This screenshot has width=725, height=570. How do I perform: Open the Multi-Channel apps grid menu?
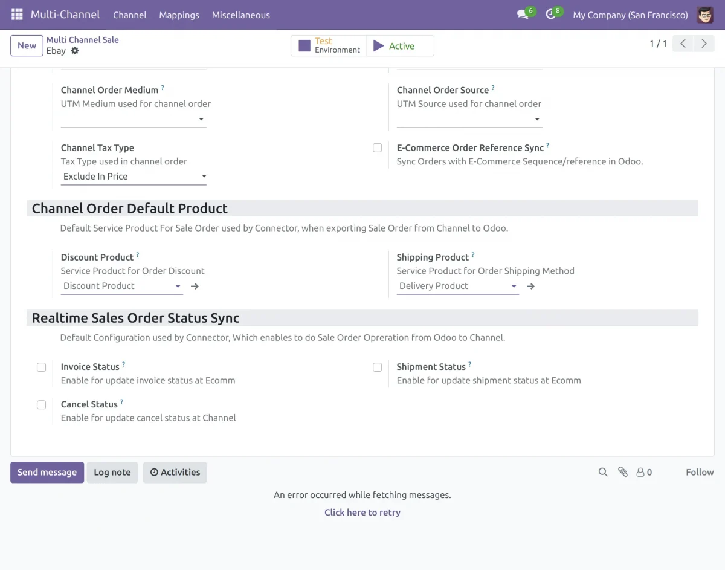tap(16, 15)
